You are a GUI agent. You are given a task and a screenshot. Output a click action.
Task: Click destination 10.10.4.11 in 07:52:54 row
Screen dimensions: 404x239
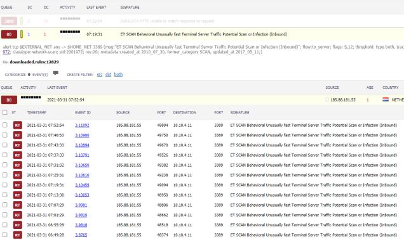coord(182,126)
